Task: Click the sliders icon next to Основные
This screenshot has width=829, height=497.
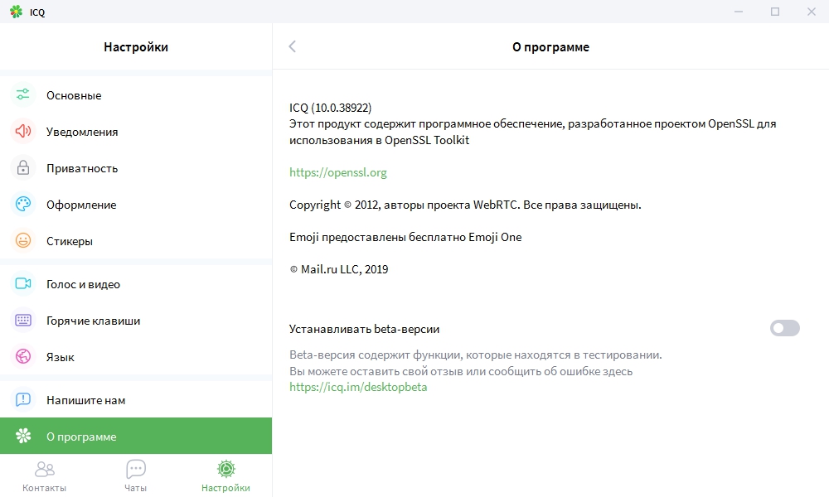Action: click(x=22, y=95)
